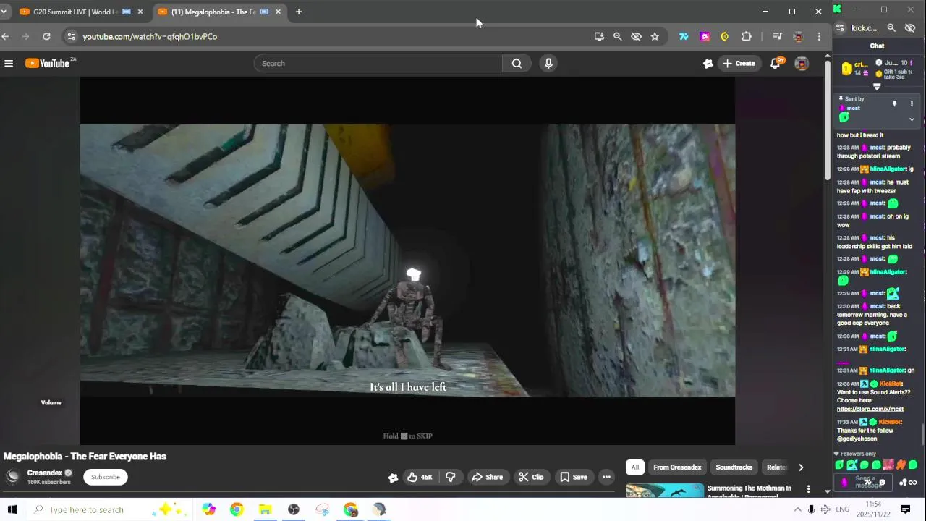Share the video via Share button
This screenshot has height=521, width=926.
tap(487, 477)
